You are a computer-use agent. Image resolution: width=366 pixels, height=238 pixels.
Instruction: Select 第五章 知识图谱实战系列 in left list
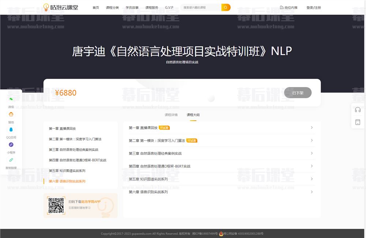[x=67, y=171]
